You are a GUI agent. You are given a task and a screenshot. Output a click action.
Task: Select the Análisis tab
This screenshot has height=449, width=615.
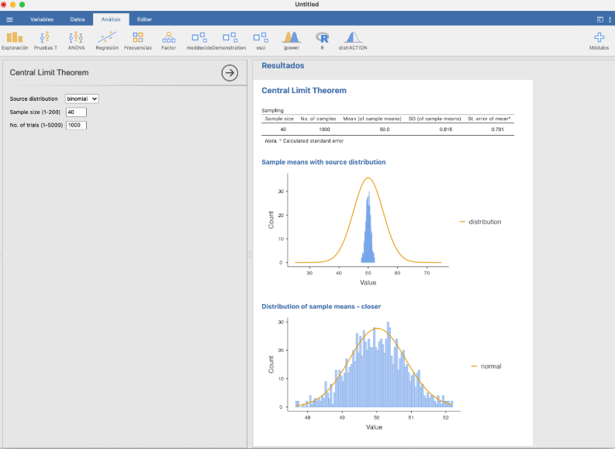[111, 19]
